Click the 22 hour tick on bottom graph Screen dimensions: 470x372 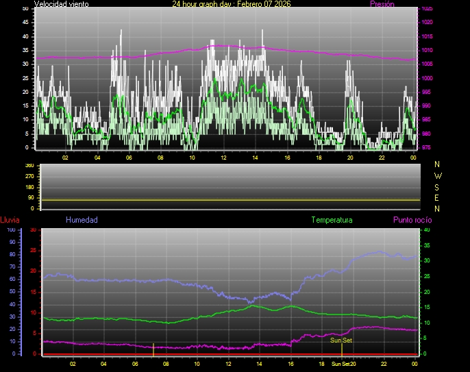[384, 364]
